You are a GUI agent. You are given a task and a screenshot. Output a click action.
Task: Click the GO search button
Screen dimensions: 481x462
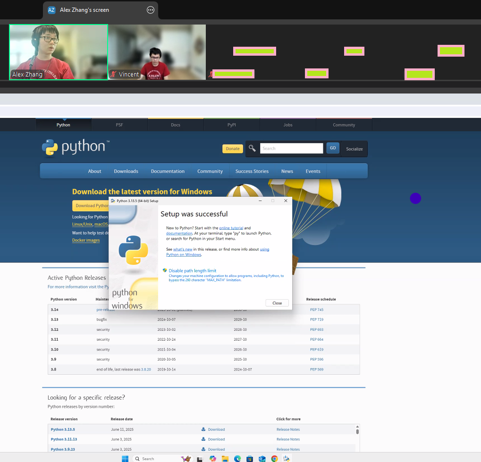click(333, 148)
